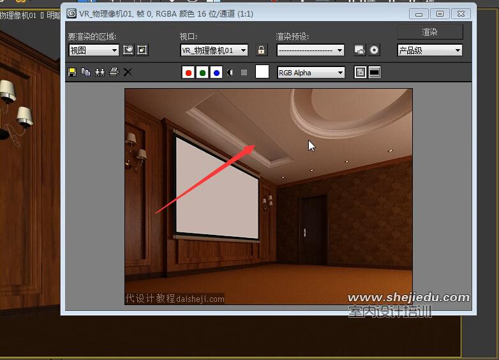
Task: Maximize the rendered frame window
Action: click(440, 14)
